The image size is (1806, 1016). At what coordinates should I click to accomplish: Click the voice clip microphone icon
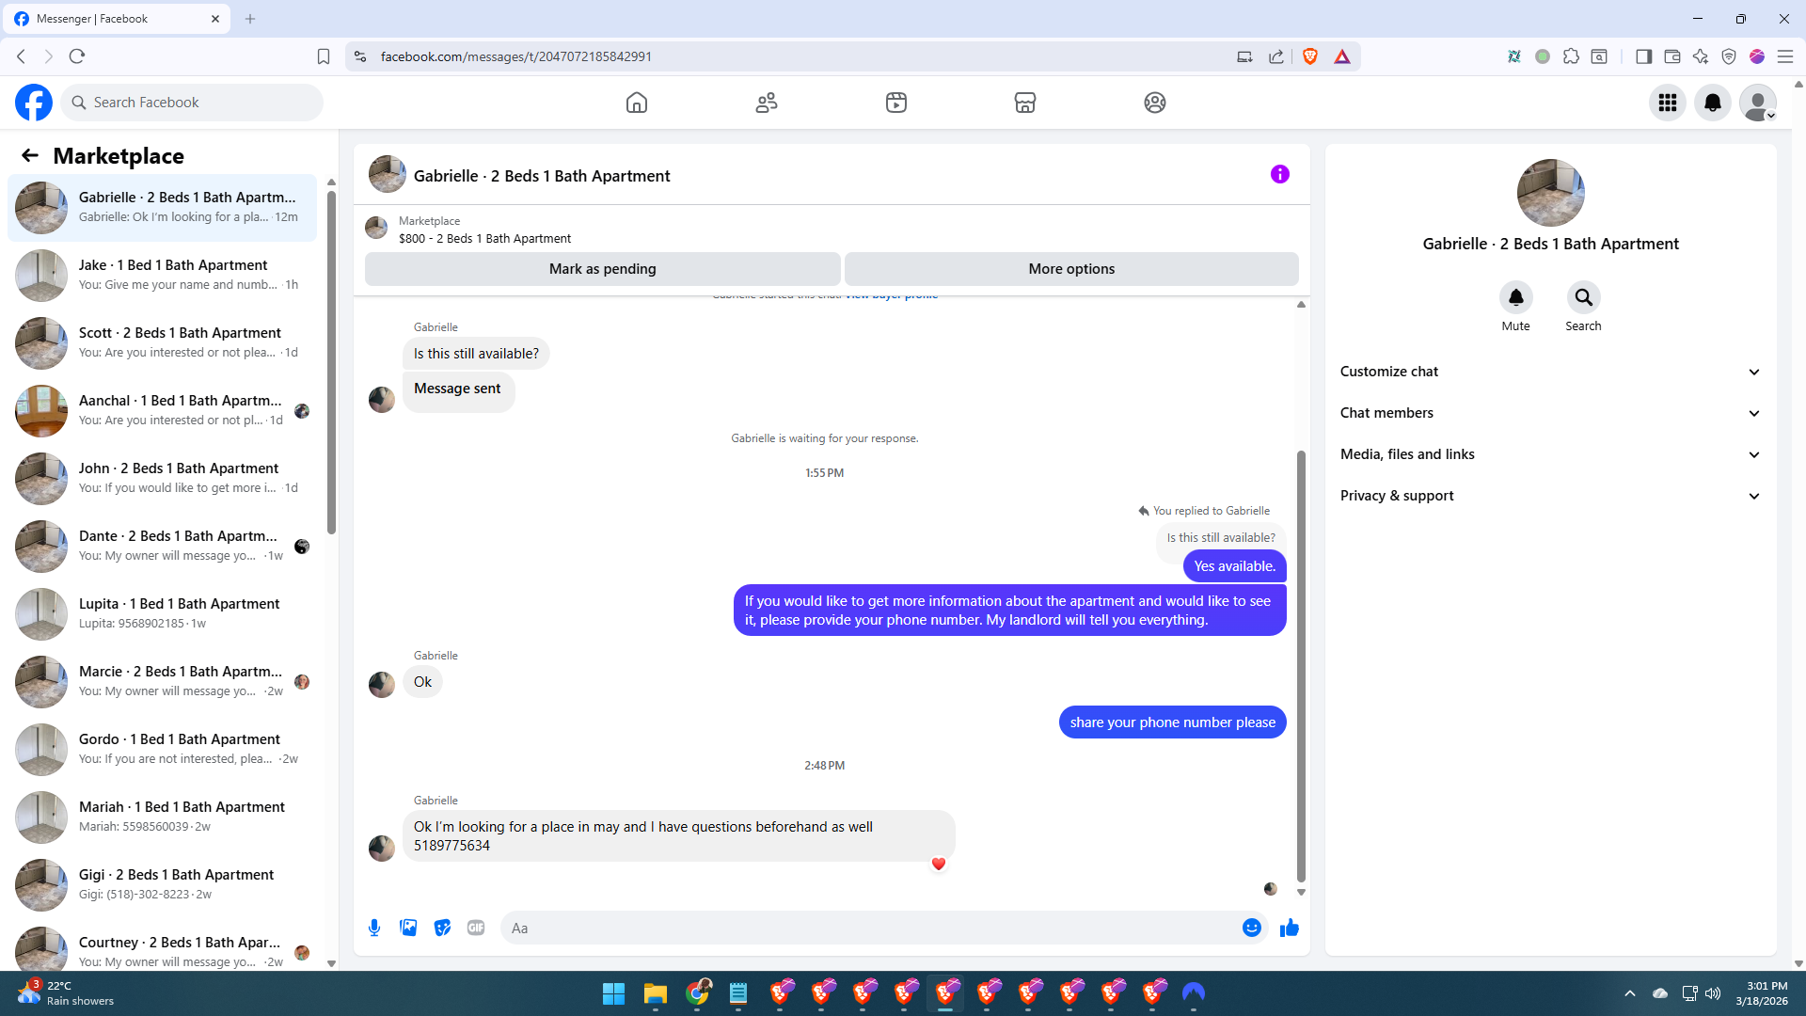[x=374, y=928]
